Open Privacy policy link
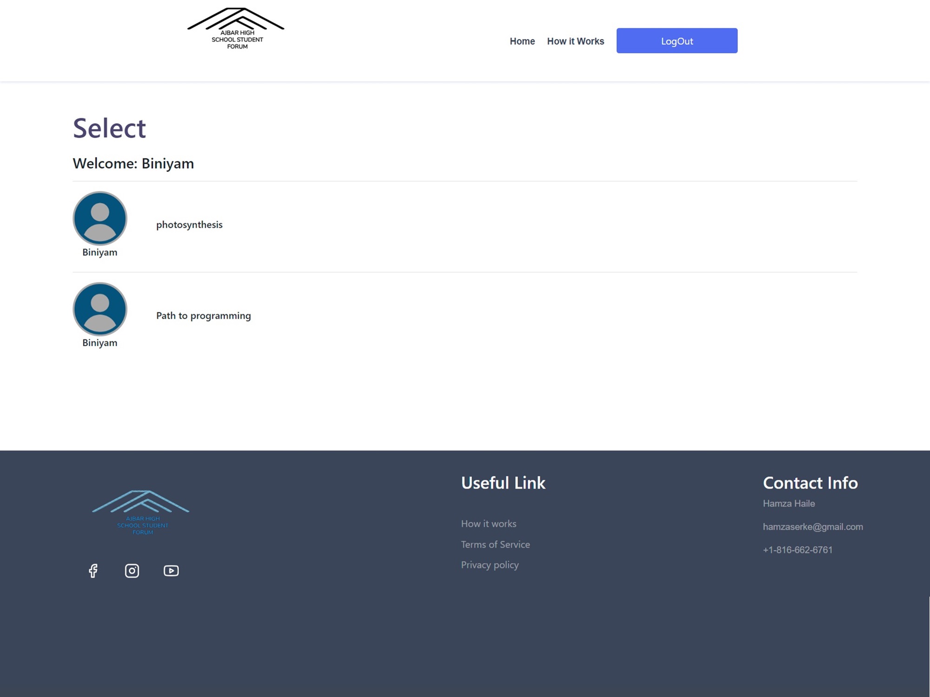 (x=490, y=565)
